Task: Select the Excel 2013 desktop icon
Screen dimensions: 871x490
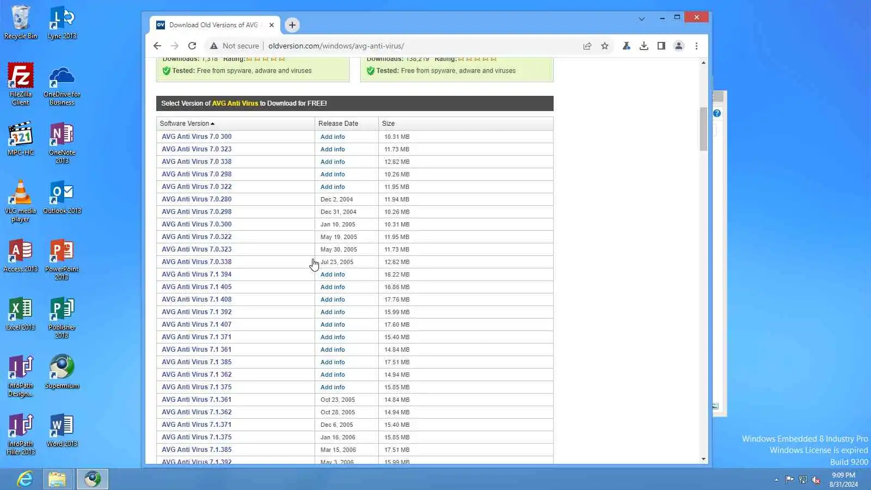Action: [21, 314]
